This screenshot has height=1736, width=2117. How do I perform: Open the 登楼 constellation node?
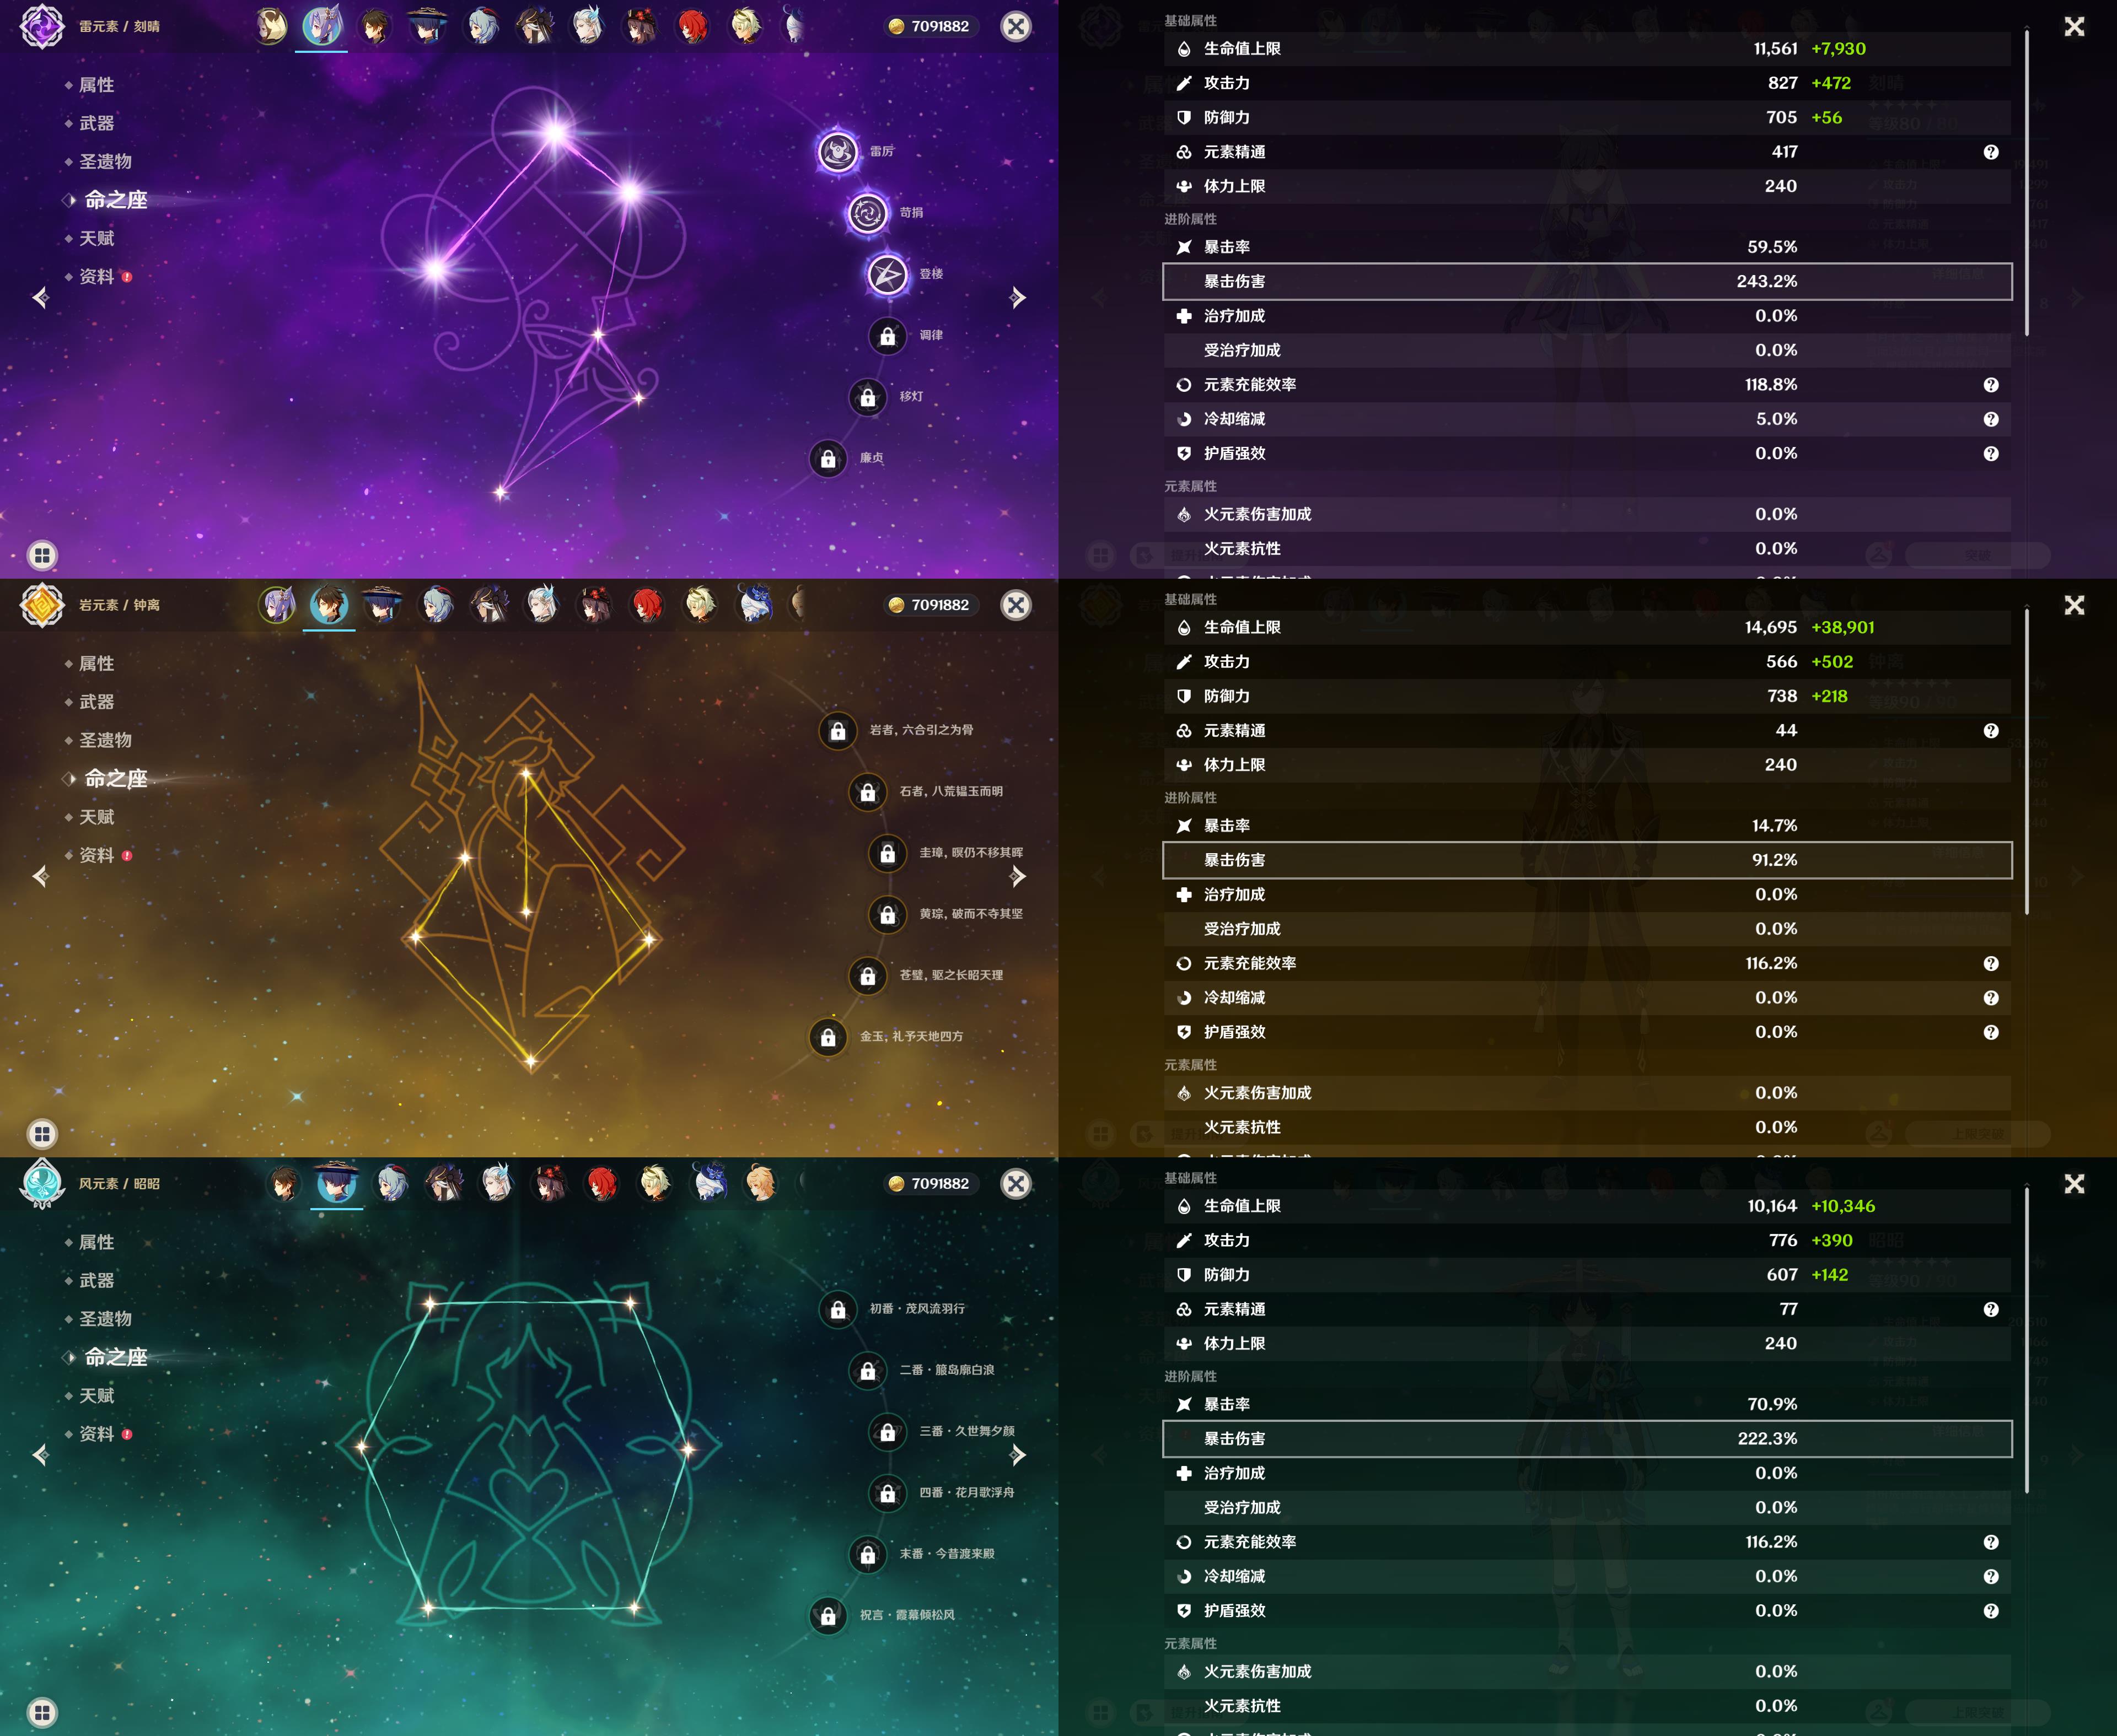(x=888, y=274)
